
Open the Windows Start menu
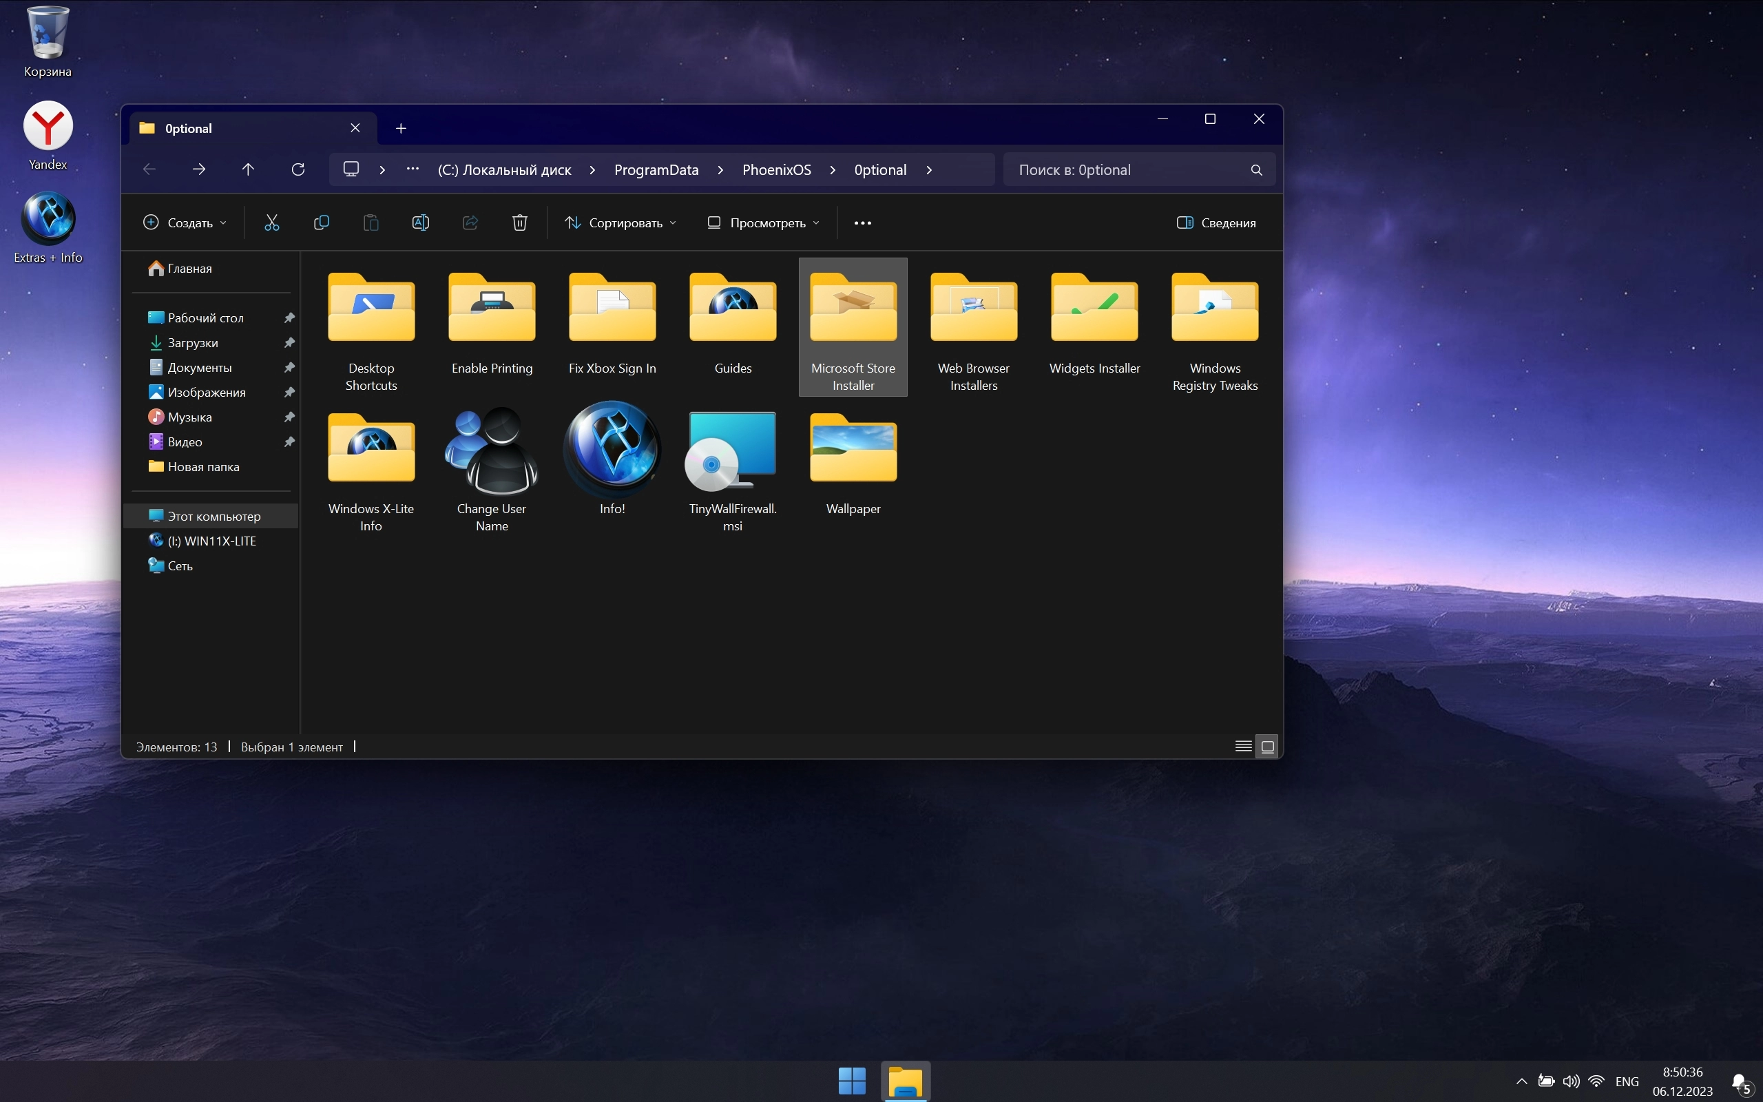tap(852, 1080)
